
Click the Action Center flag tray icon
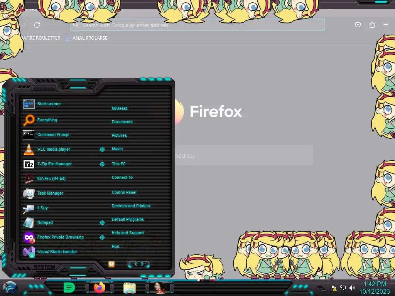[x=334, y=288]
